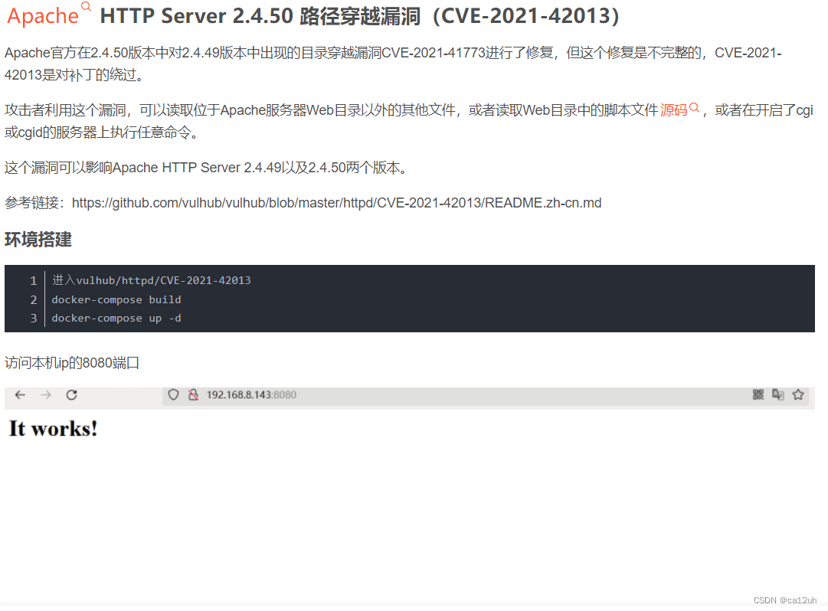Image resolution: width=828 pixels, height=611 pixels.
Task: Click the search icon next to Apache
Action: pyautogui.click(x=86, y=6)
